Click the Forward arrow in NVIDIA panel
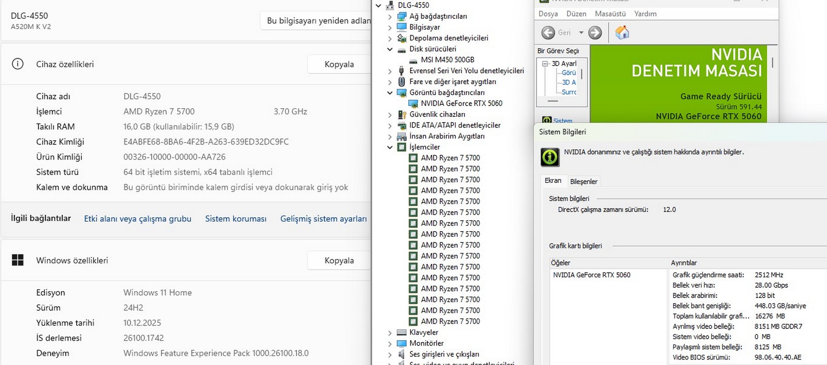The width and height of the screenshot is (827, 365). (x=595, y=33)
